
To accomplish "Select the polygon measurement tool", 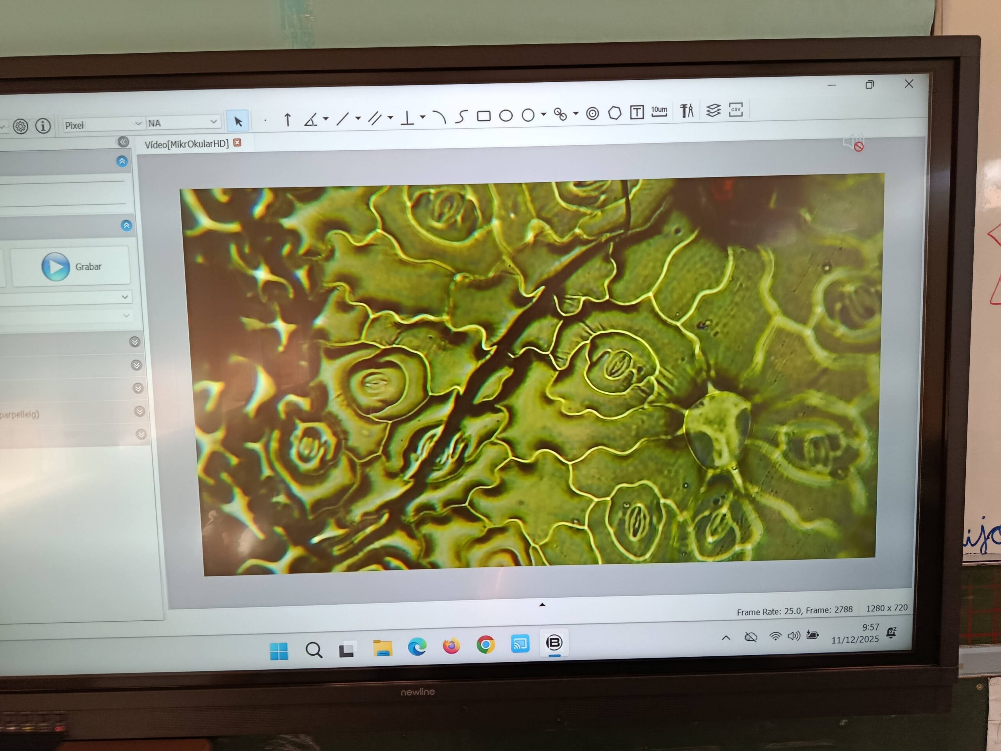I will click(x=614, y=113).
